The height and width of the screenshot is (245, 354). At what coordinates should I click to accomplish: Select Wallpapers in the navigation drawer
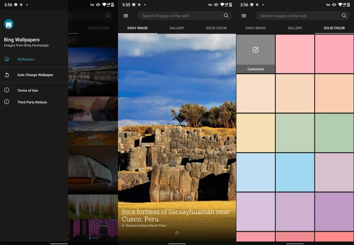[x=34, y=59]
